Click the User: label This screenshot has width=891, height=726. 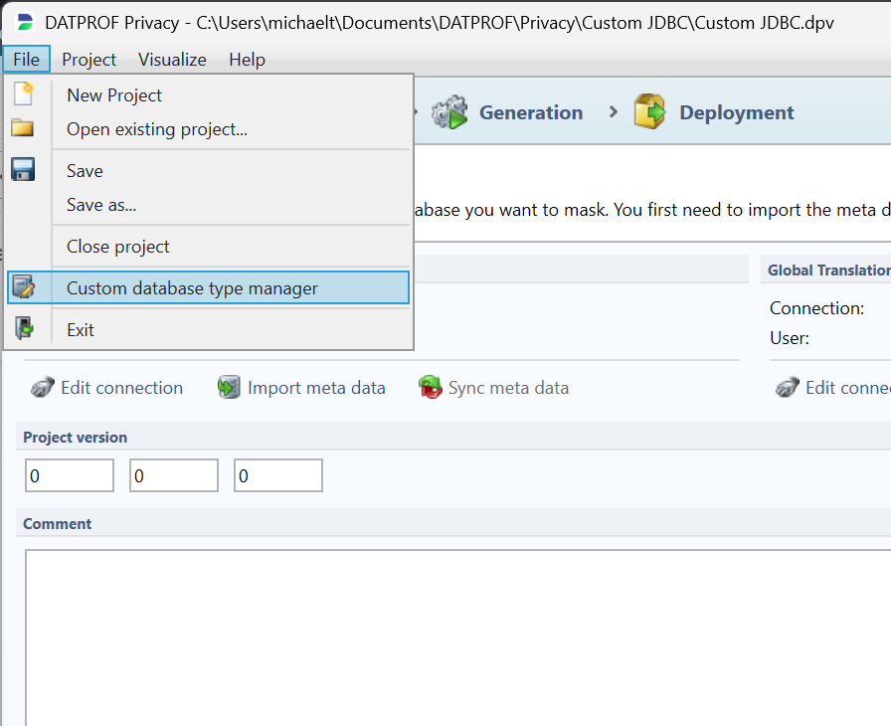coord(790,338)
